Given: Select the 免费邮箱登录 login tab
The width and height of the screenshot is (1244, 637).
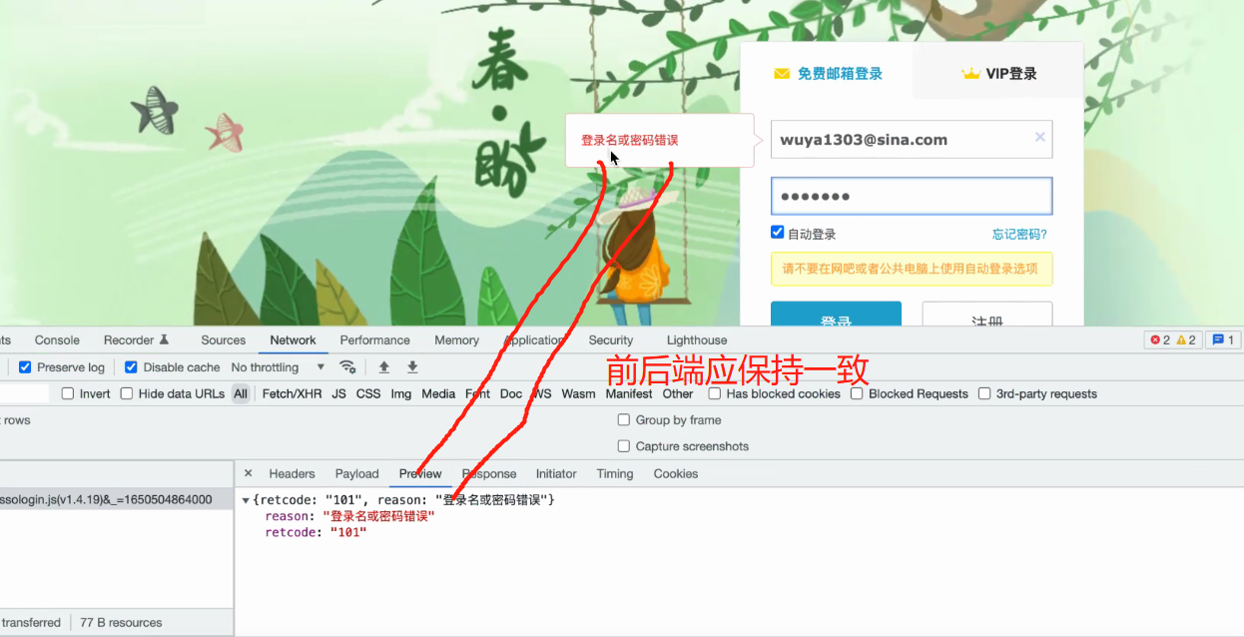Looking at the screenshot, I should (x=827, y=73).
